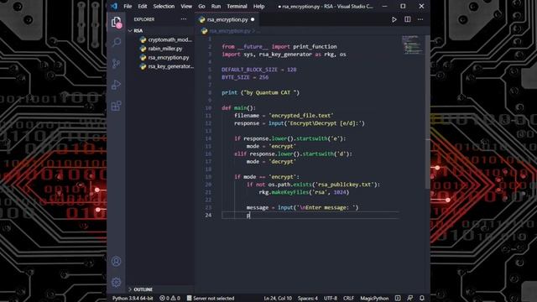Viewport: 537px width, 302px height.
Task: Change line ending via CRLF
Action: 349,299
